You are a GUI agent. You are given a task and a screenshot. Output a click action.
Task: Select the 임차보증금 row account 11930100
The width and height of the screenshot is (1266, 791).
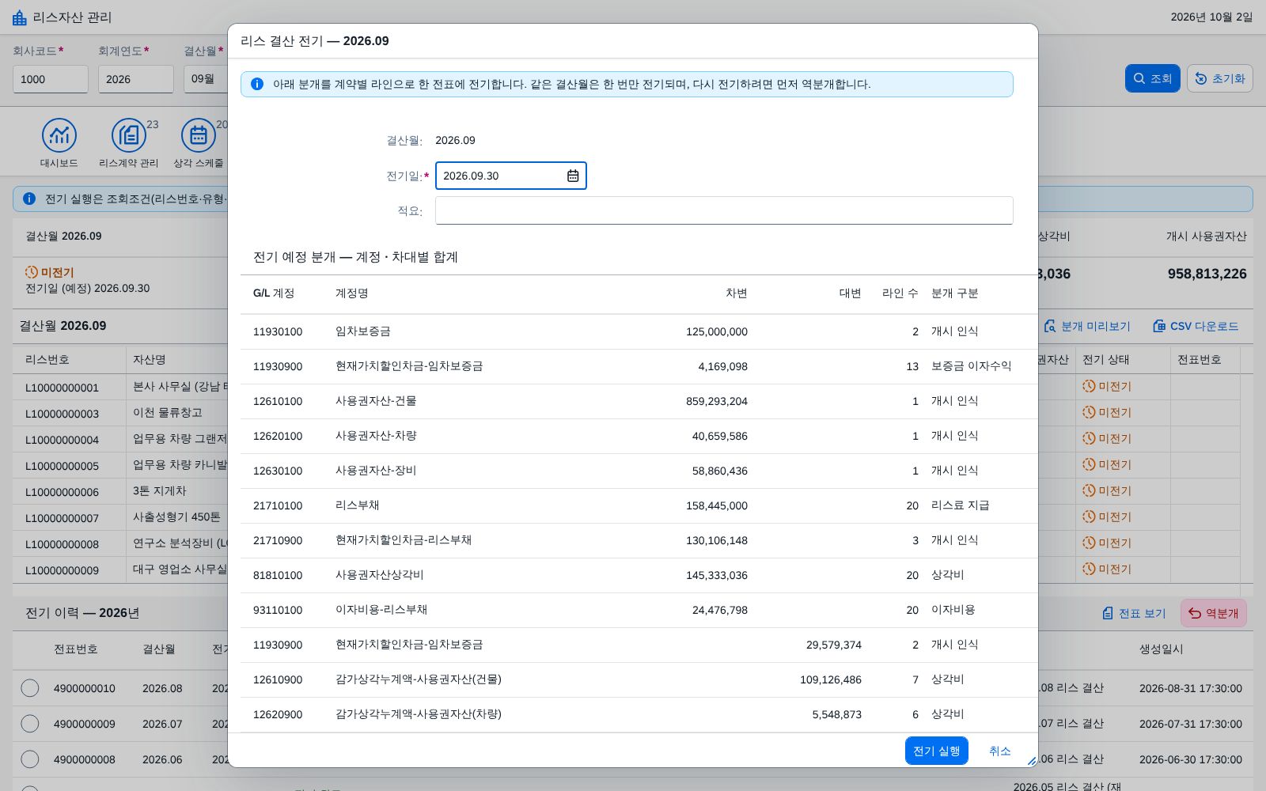[639, 331]
